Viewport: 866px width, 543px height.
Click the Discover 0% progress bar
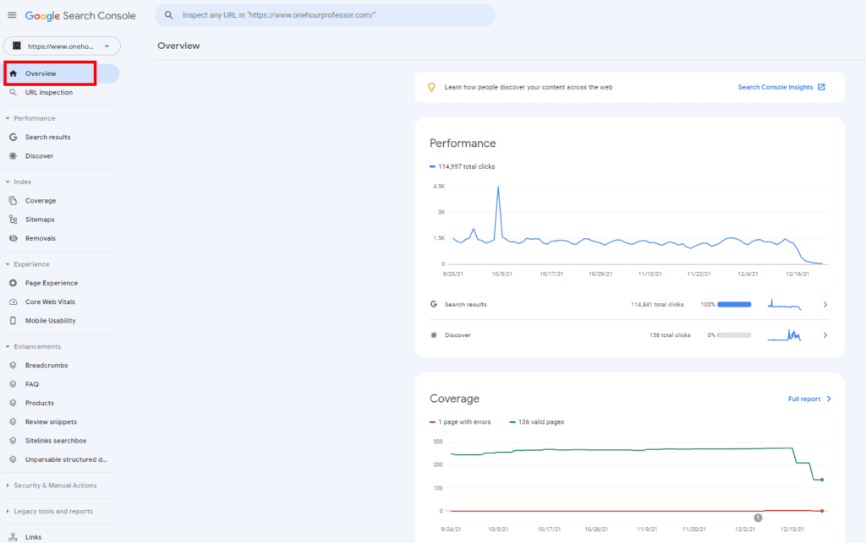(x=734, y=334)
